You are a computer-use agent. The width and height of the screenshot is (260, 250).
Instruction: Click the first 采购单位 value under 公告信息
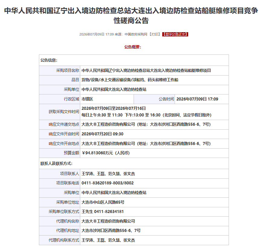pyautogui.click(x=114, y=89)
